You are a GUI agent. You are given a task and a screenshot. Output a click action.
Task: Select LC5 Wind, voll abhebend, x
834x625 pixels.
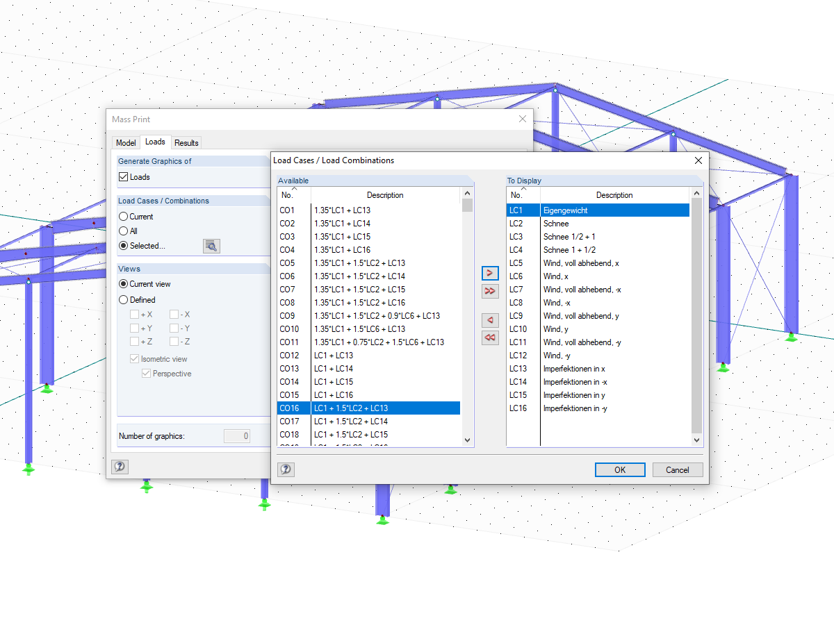598,263
